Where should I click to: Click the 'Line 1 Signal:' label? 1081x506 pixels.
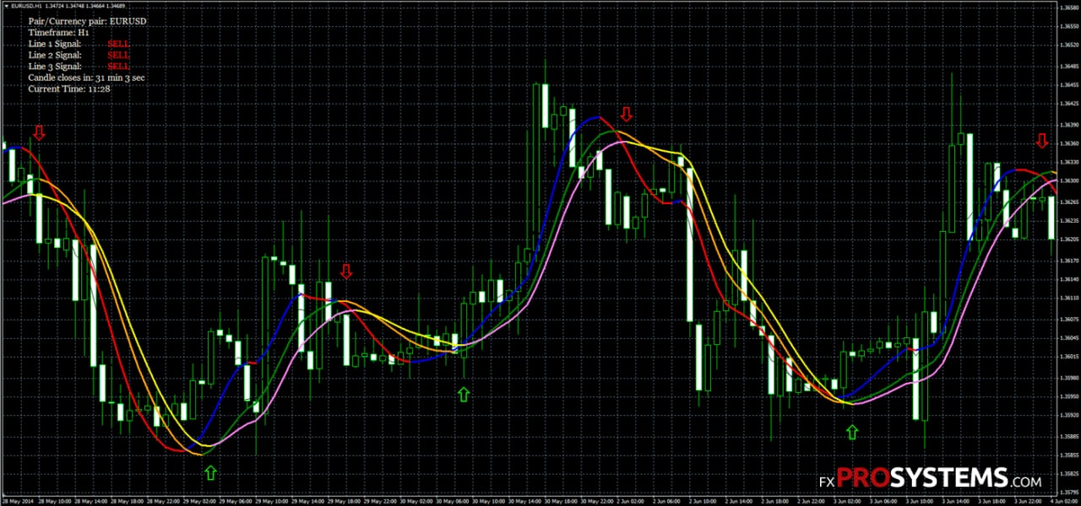coord(55,43)
